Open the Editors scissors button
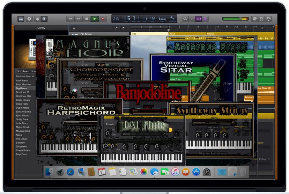Viewport: 289px width, 194px height. point(44,19)
